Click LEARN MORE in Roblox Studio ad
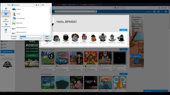Image resolution: width=170 pixels, height=95 pixels. [x=137, y=56]
